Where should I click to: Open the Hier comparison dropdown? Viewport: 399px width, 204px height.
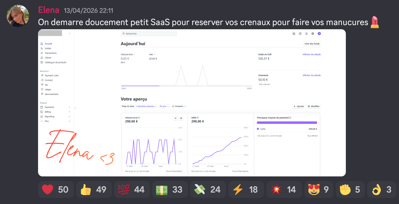152,54
